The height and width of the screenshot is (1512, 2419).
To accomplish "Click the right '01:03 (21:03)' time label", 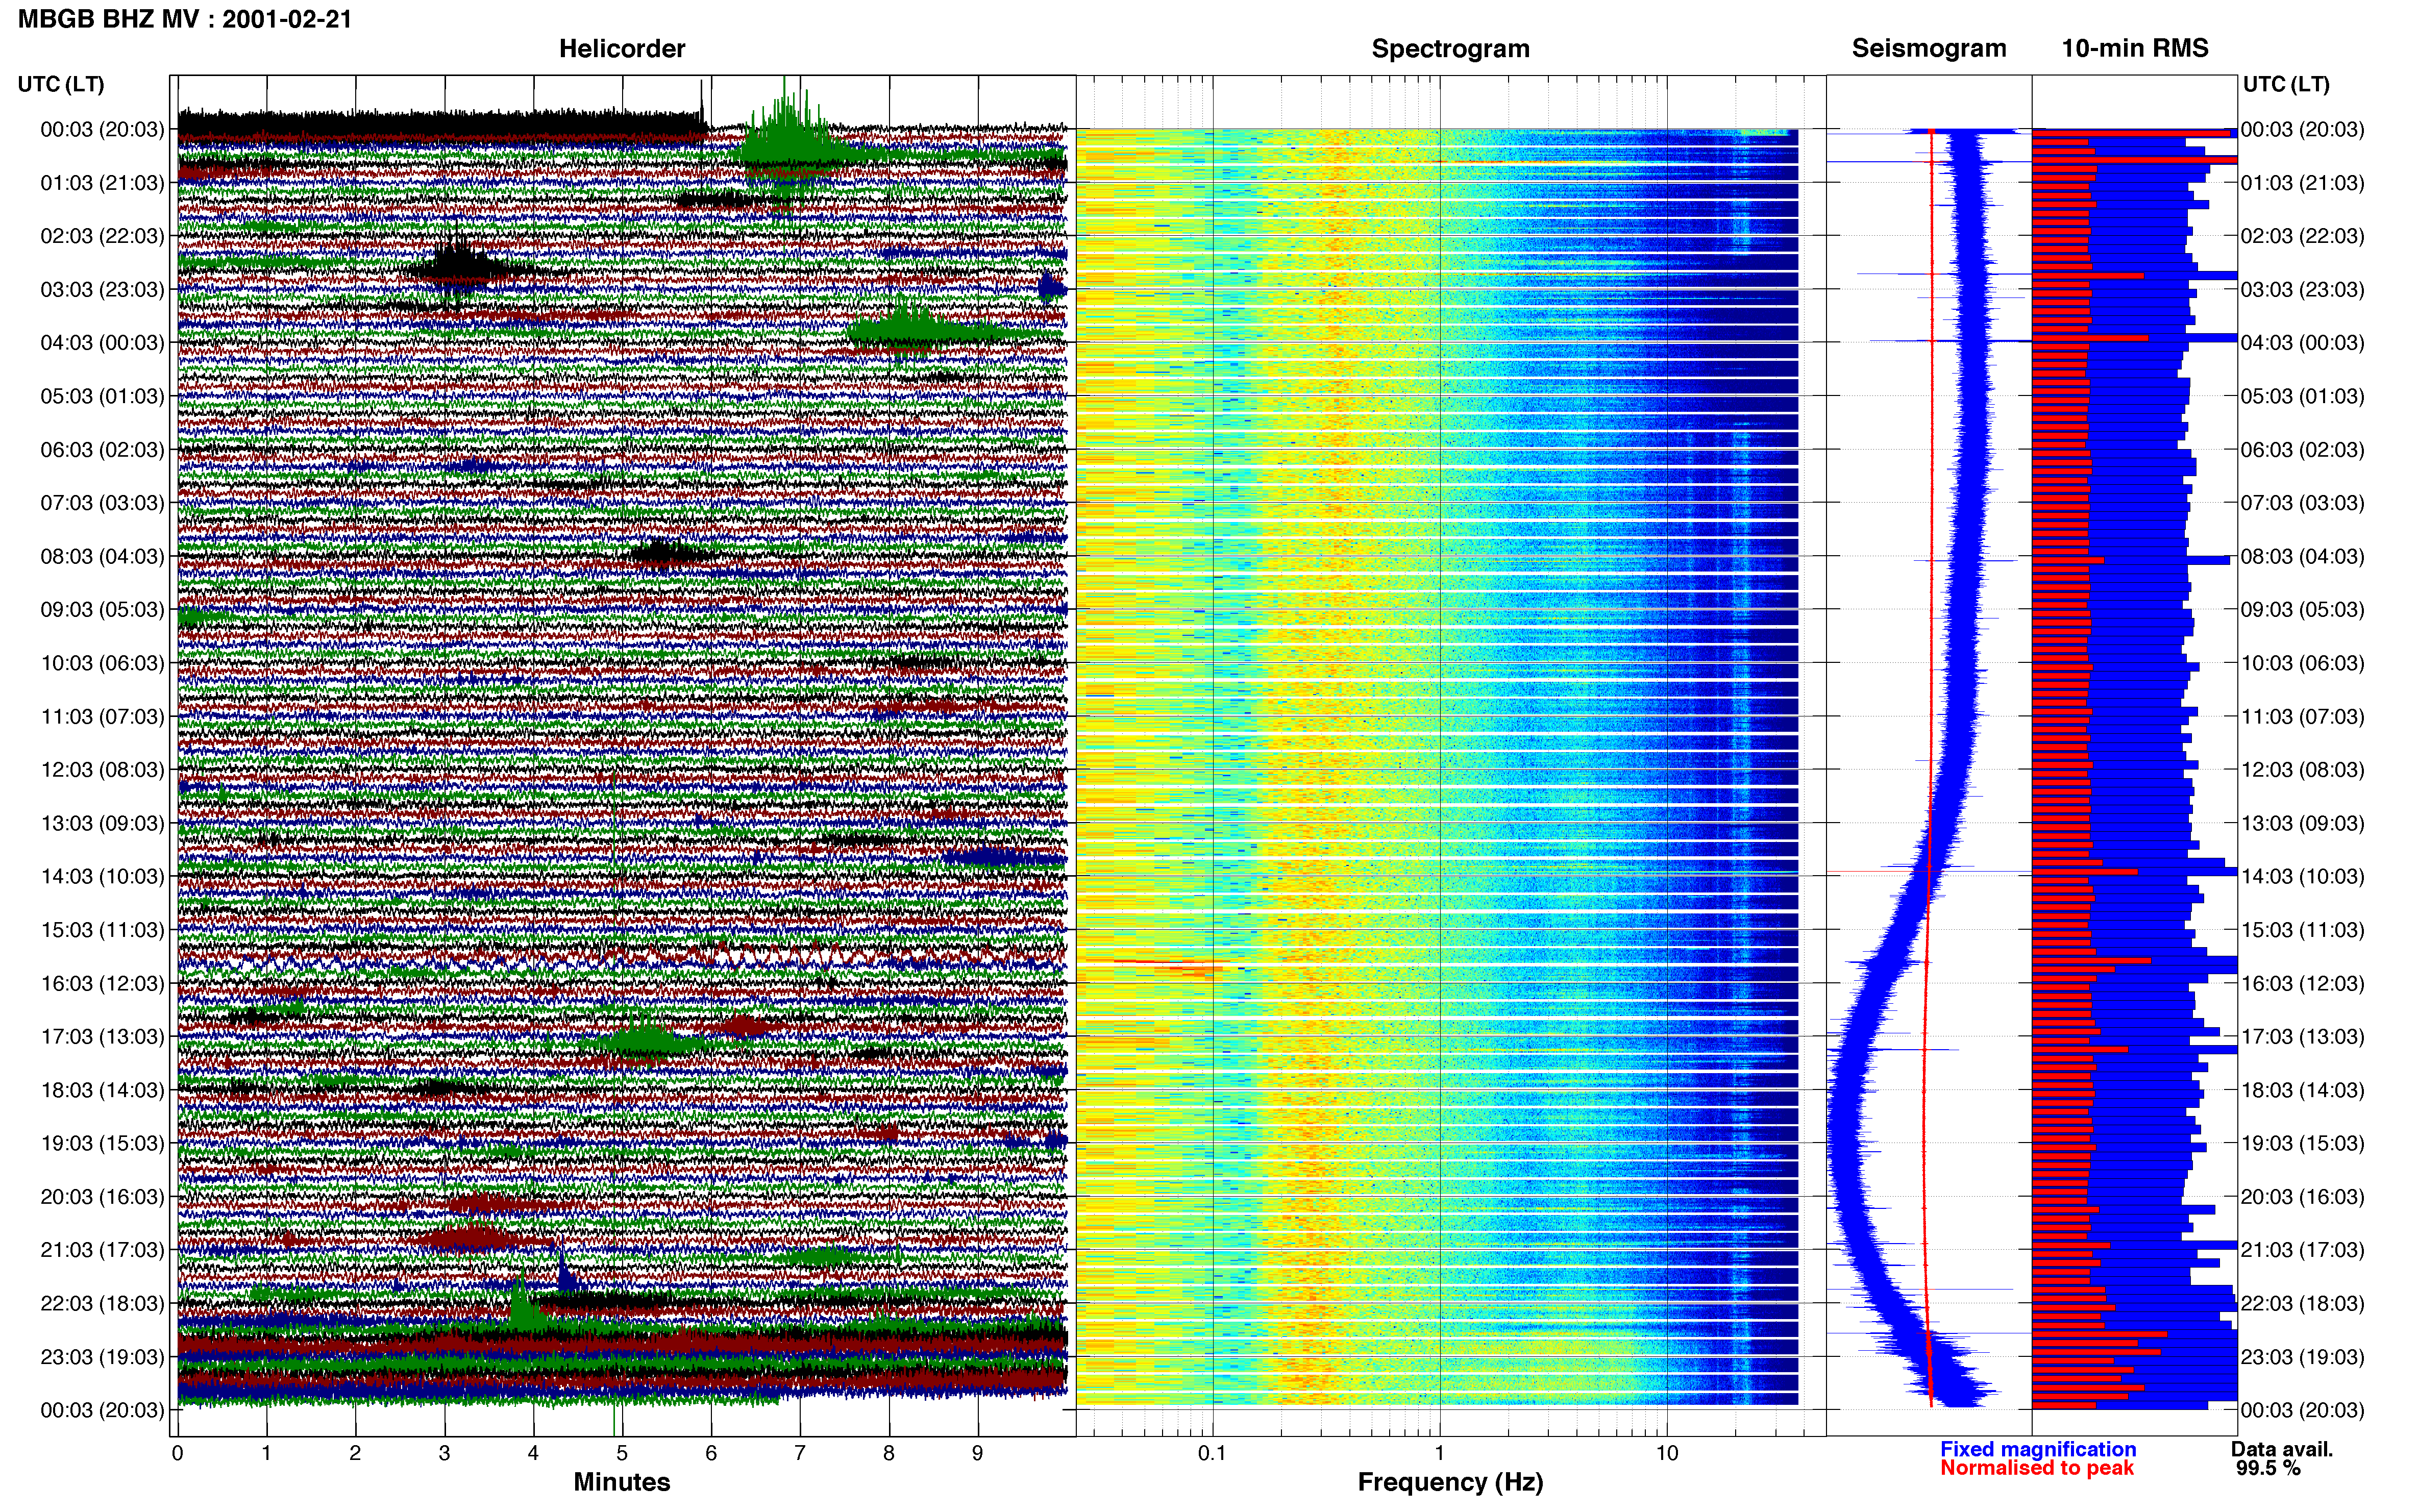I will coord(2303,183).
